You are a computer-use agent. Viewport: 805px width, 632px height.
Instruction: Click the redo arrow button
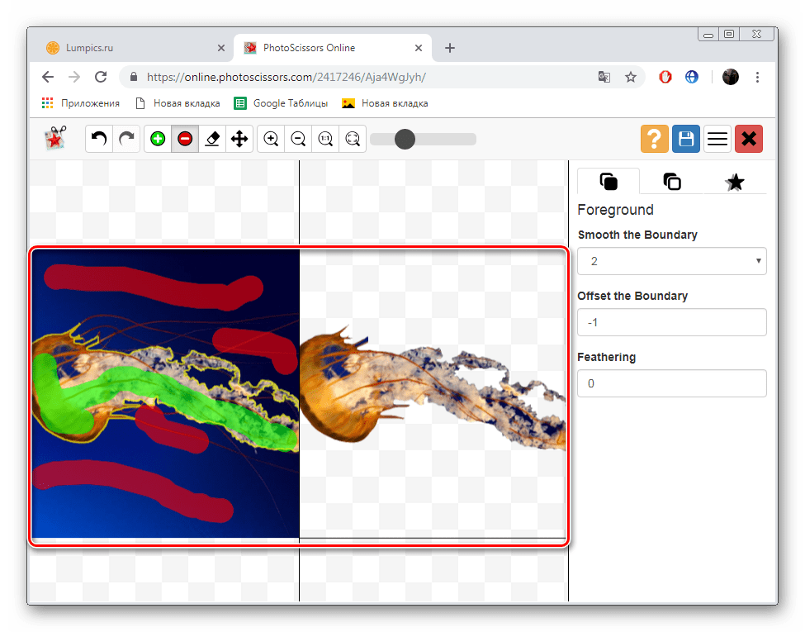[126, 139]
